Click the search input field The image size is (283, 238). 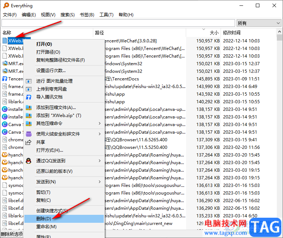[x=118, y=23]
